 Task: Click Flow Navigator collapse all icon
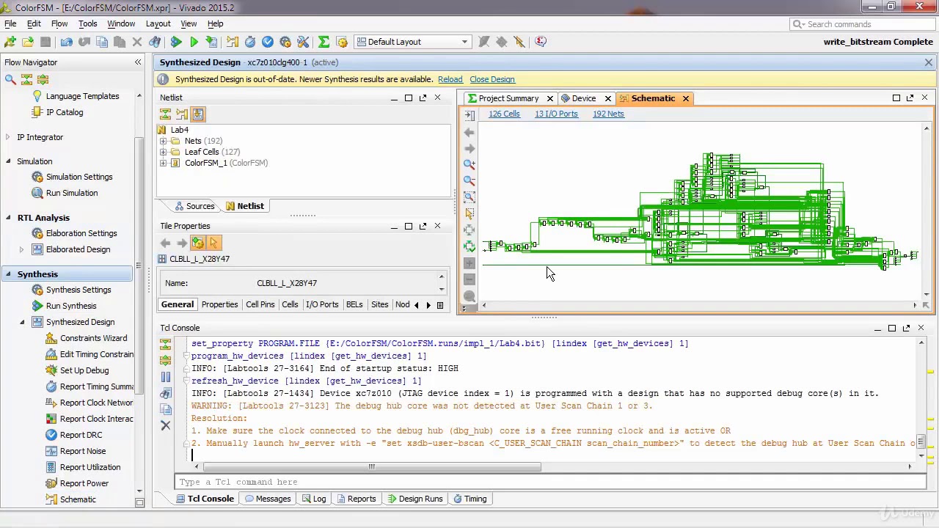[x=26, y=79]
